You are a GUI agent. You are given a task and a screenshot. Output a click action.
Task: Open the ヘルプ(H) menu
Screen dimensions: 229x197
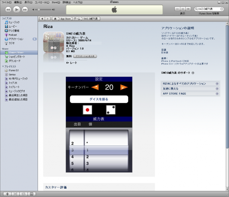point(78,2)
